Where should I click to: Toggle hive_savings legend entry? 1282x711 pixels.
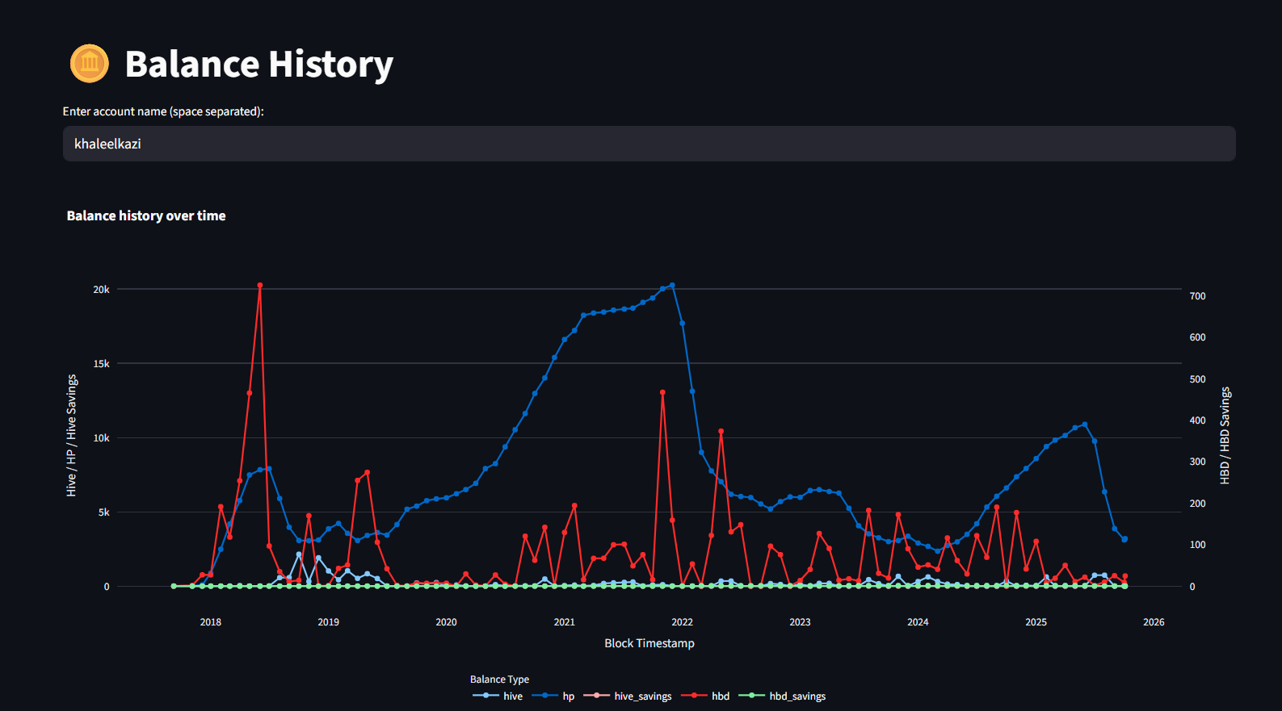(628, 696)
